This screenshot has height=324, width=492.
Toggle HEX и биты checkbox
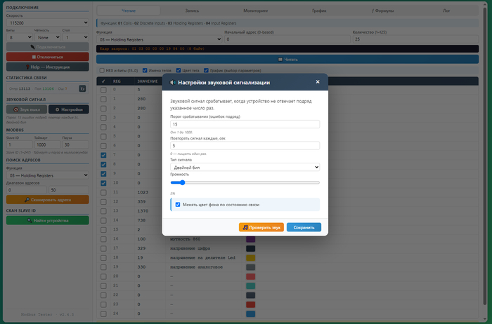(x=102, y=70)
